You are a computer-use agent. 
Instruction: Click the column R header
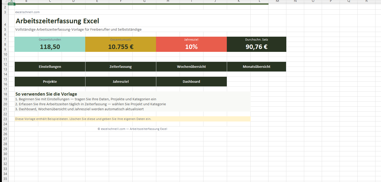[366, 1]
